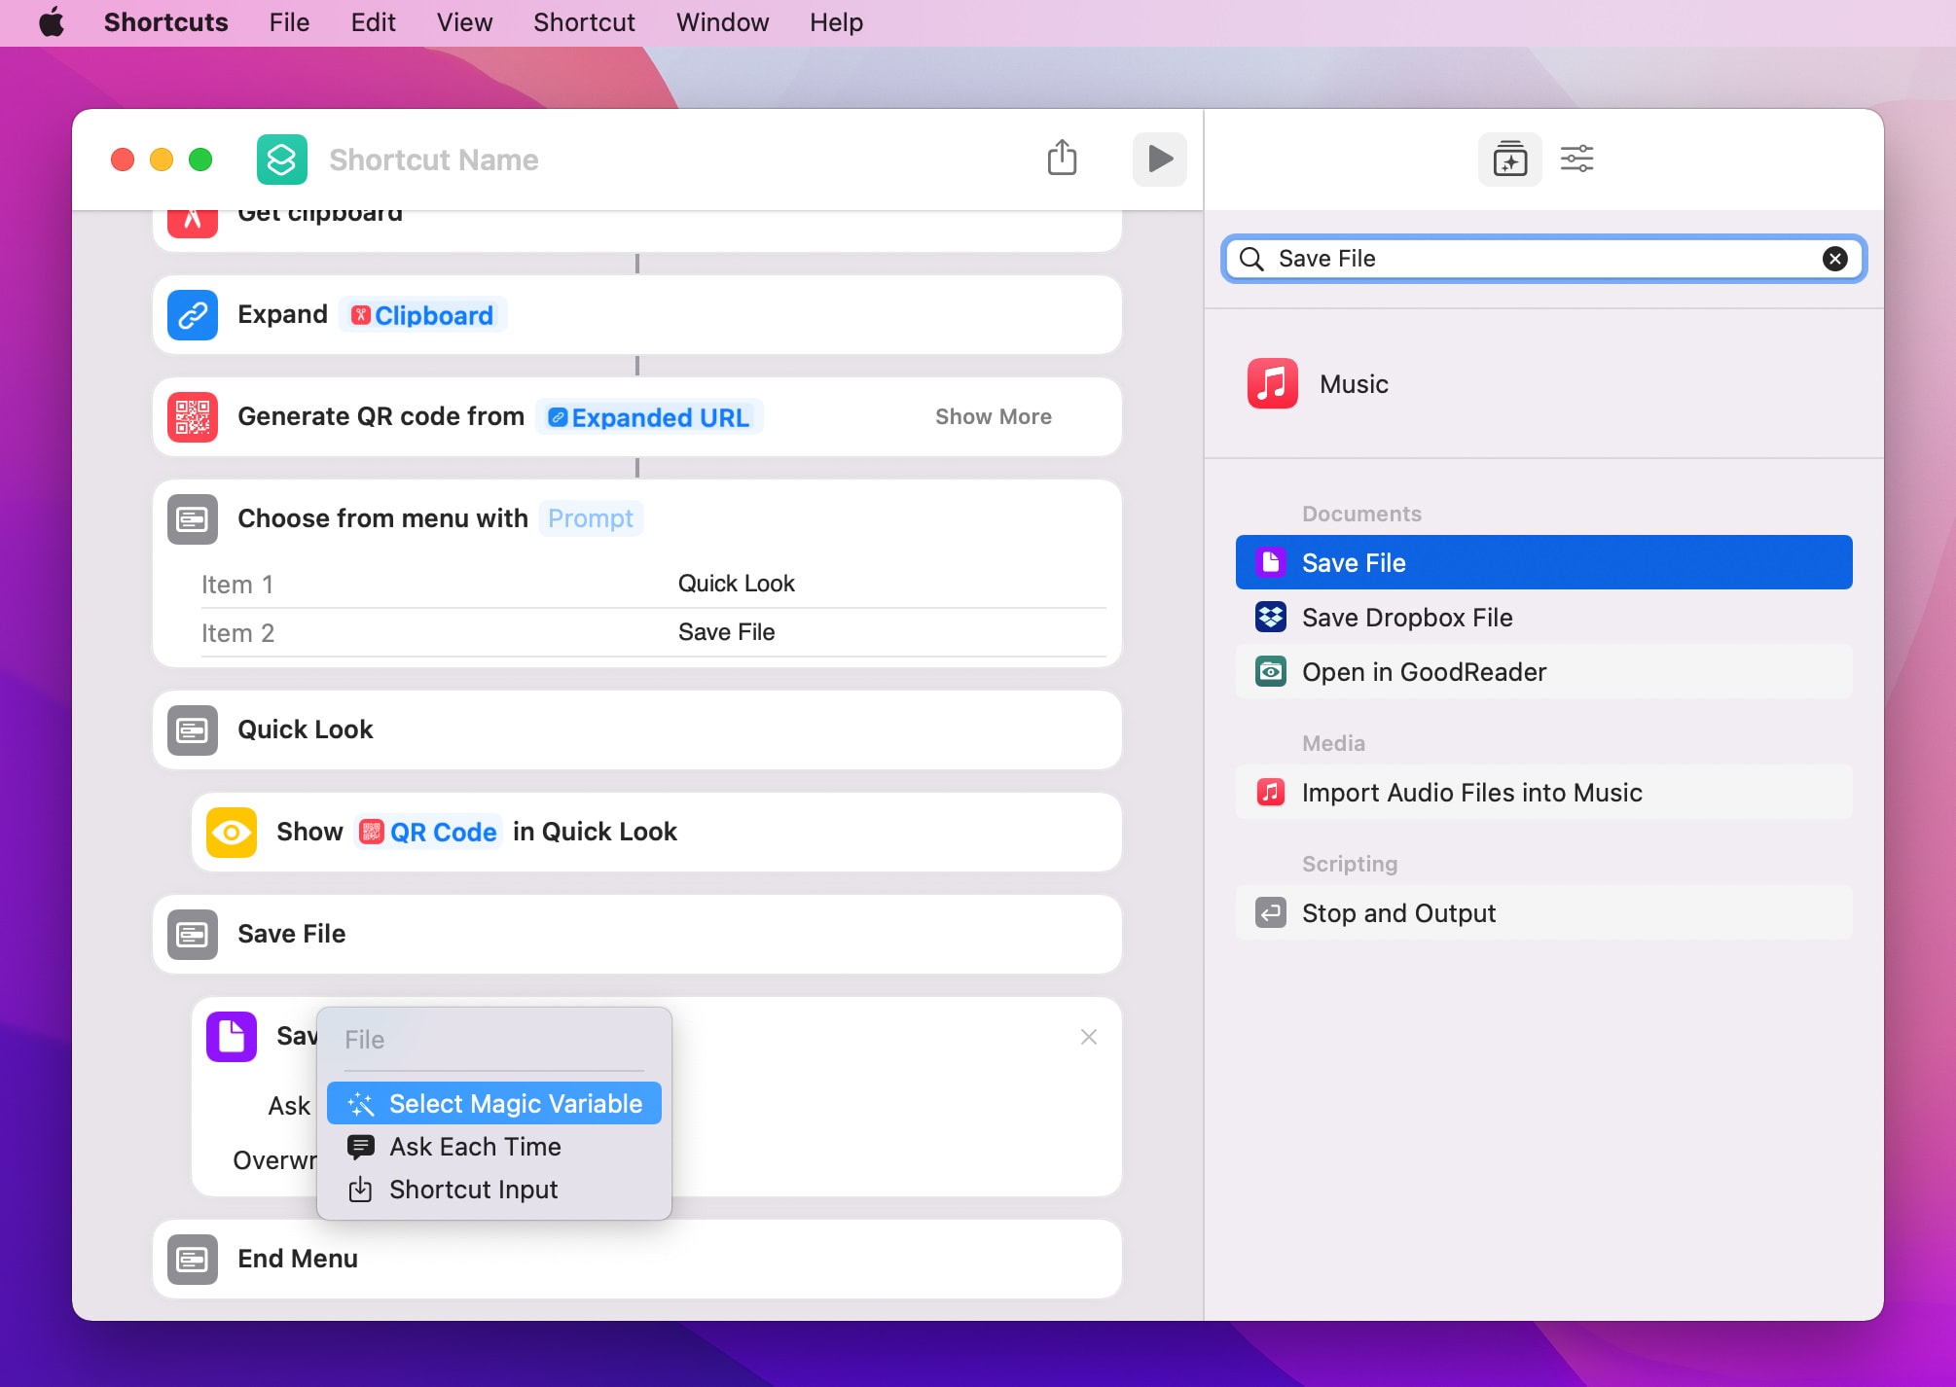Click the Prompt placeholder field

click(590, 518)
